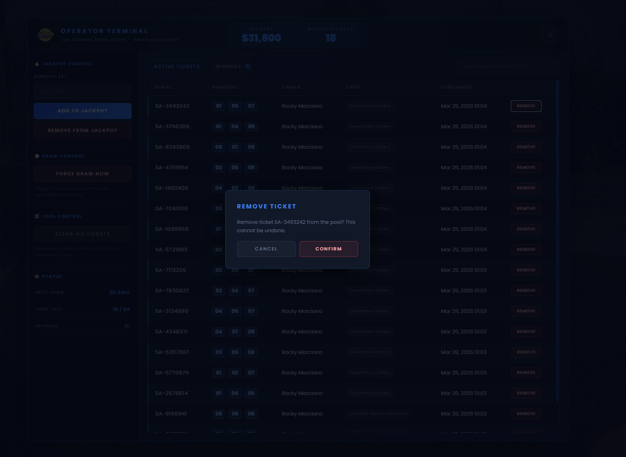
Task: Remove ticket SA-5721885 from the table
Action: coord(526,249)
